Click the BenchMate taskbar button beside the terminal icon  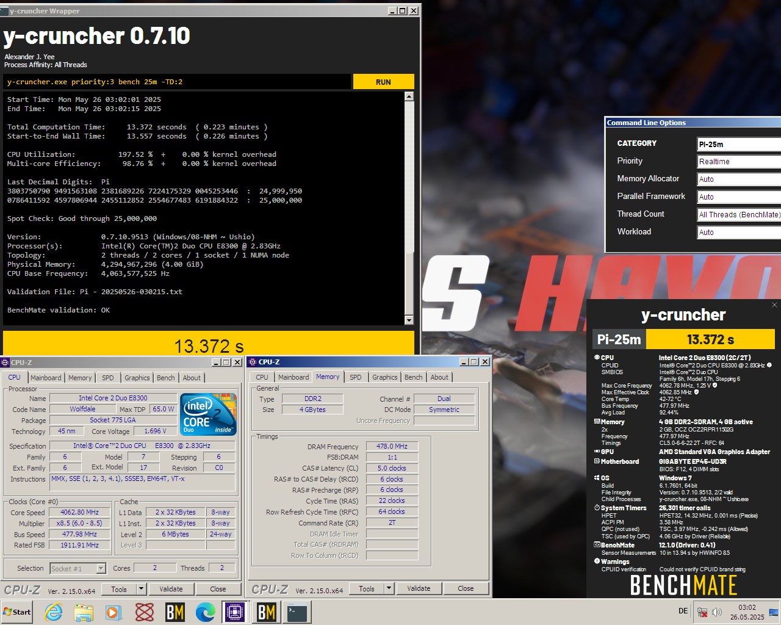[266, 612]
